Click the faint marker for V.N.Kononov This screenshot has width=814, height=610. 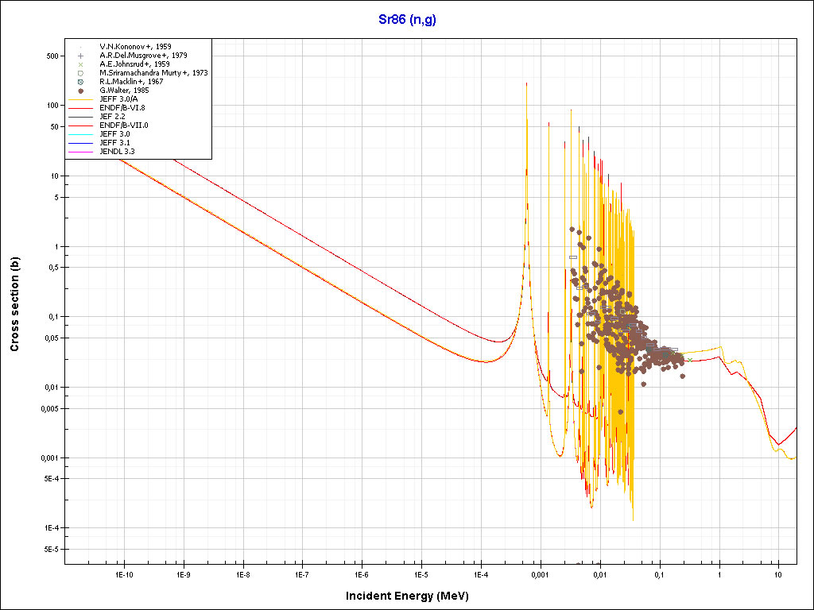click(x=81, y=47)
